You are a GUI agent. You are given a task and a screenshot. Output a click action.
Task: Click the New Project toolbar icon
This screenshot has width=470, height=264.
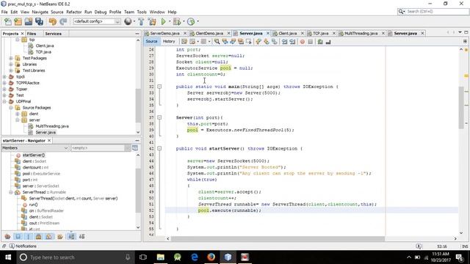click(x=18, y=21)
